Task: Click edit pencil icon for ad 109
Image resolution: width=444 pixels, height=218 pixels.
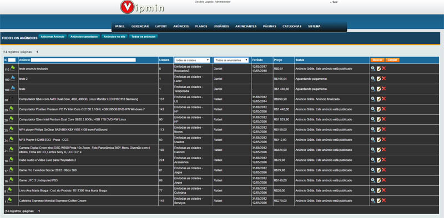Action: point(379,79)
